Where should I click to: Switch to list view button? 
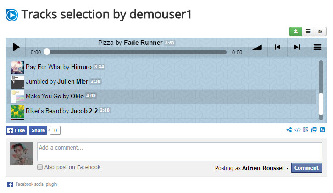[x=308, y=32]
